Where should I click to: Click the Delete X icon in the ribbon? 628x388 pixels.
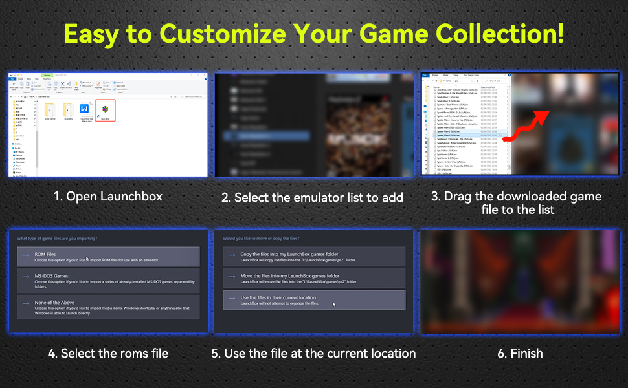[63, 85]
